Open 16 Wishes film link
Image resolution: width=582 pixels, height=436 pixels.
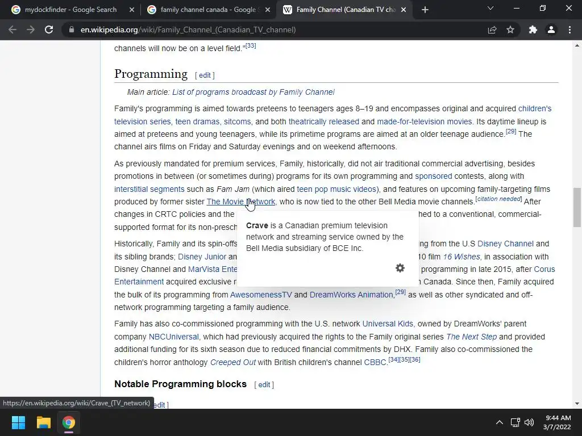tap(462, 257)
